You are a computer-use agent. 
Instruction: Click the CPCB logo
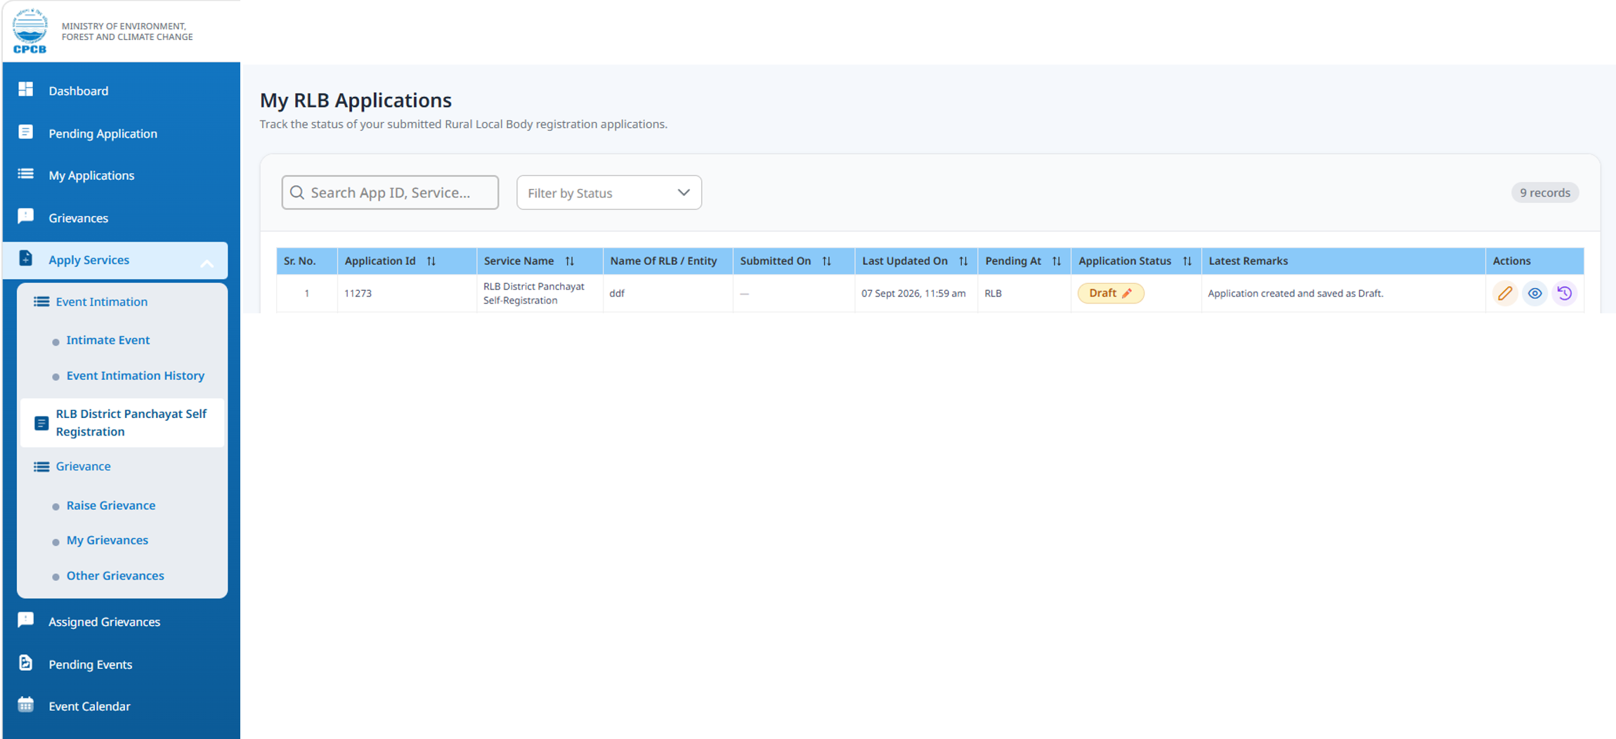[30, 31]
